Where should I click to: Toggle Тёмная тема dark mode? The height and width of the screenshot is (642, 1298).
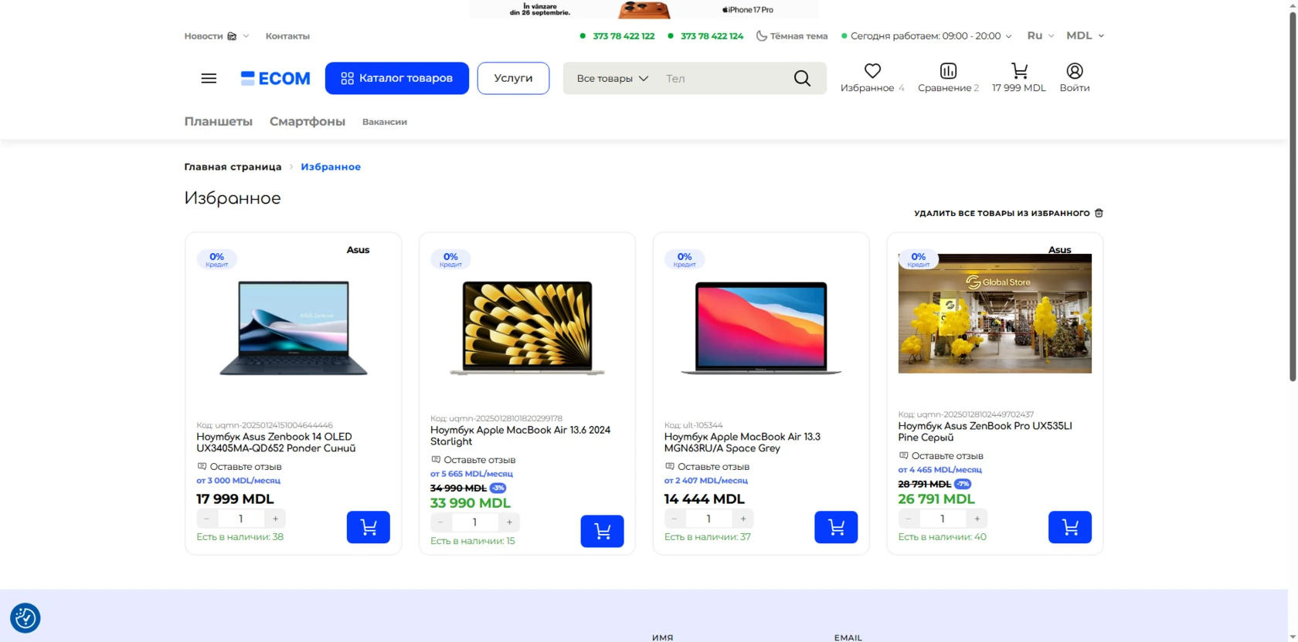[x=792, y=35]
